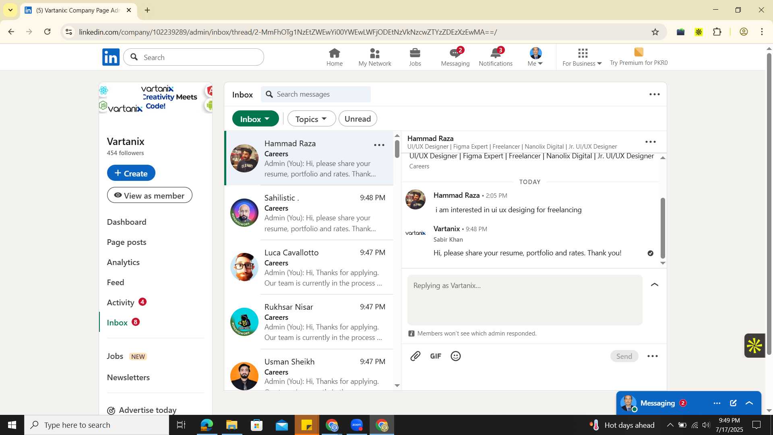Click Luca Cavallotto profile photo
This screenshot has width=773, height=435.
tap(244, 267)
